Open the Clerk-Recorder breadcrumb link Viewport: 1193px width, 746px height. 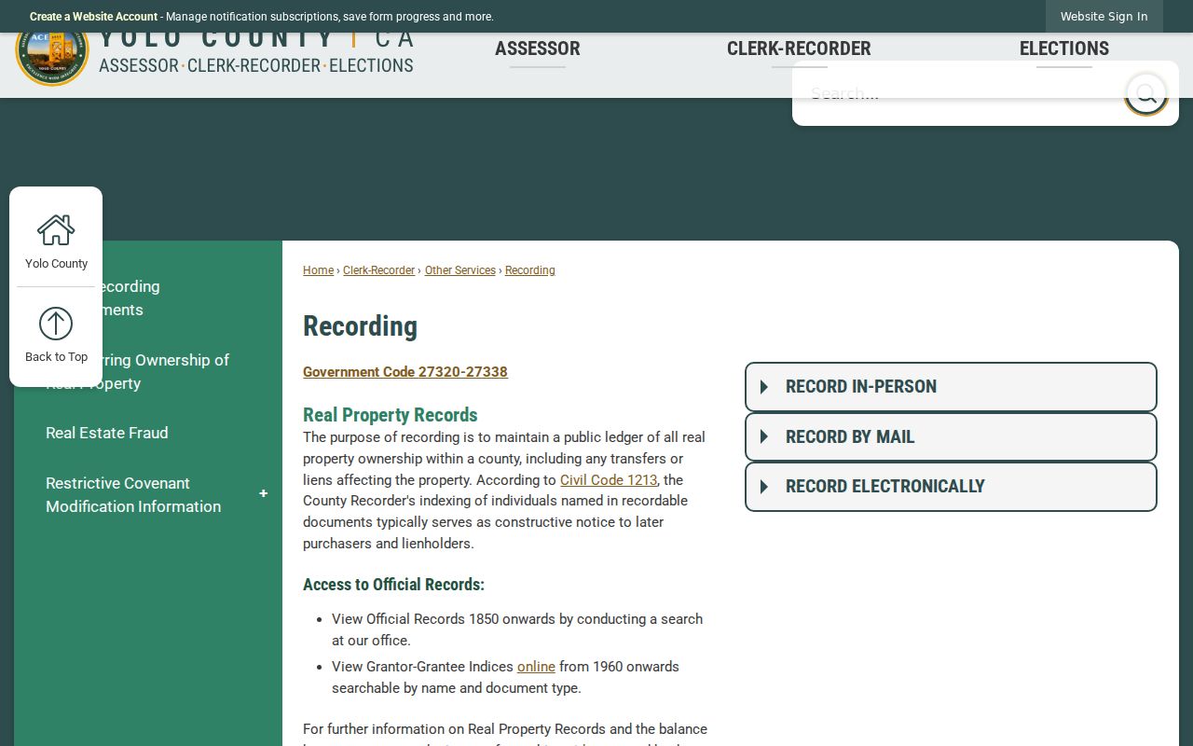click(378, 270)
